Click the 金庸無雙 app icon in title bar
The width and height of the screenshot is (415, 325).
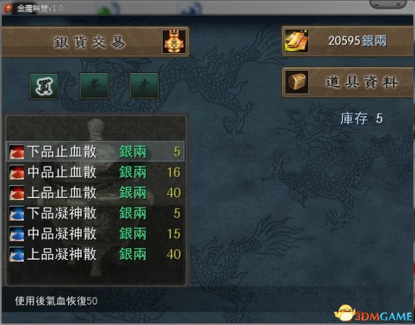tap(8, 8)
